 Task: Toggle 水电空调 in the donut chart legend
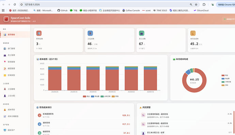click(x=226, y=82)
